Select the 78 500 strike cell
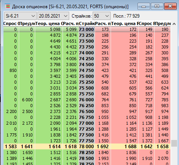179x165 pixels. (x=87, y=158)
